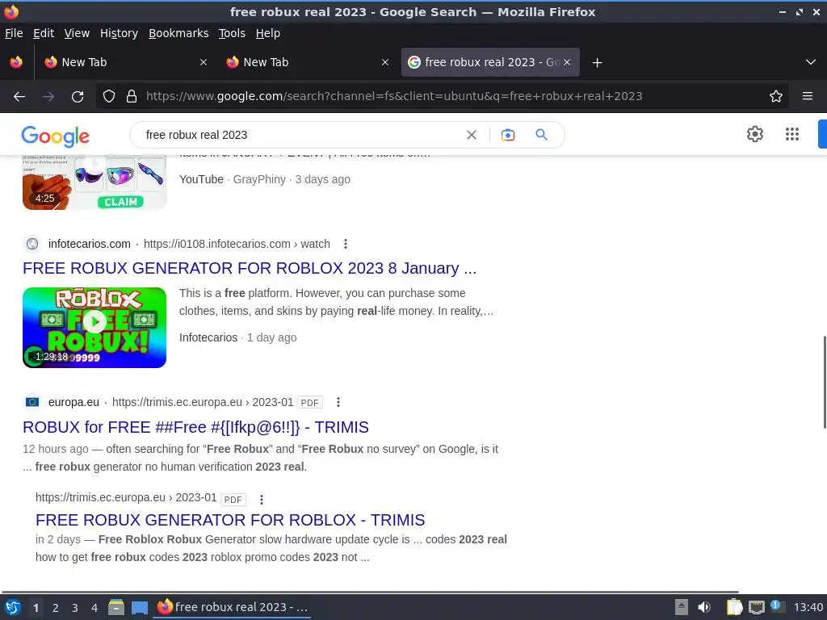Close the first New Tab

click(x=203, y=62)
